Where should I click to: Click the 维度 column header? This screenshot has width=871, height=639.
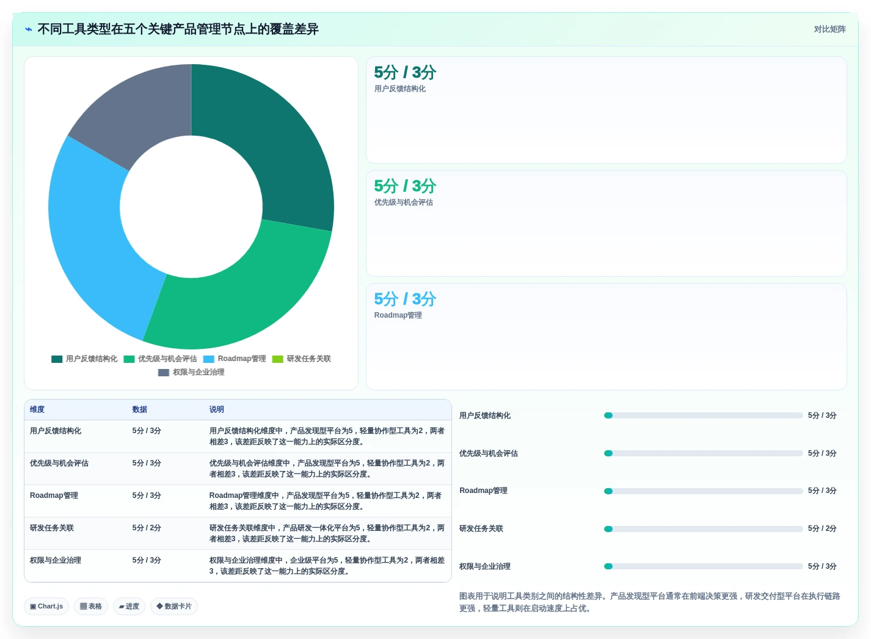[x=37, y=410]
